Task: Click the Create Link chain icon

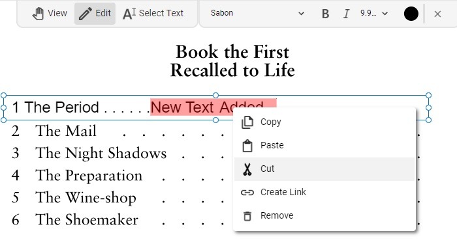Action: click(x=247, y=193)
